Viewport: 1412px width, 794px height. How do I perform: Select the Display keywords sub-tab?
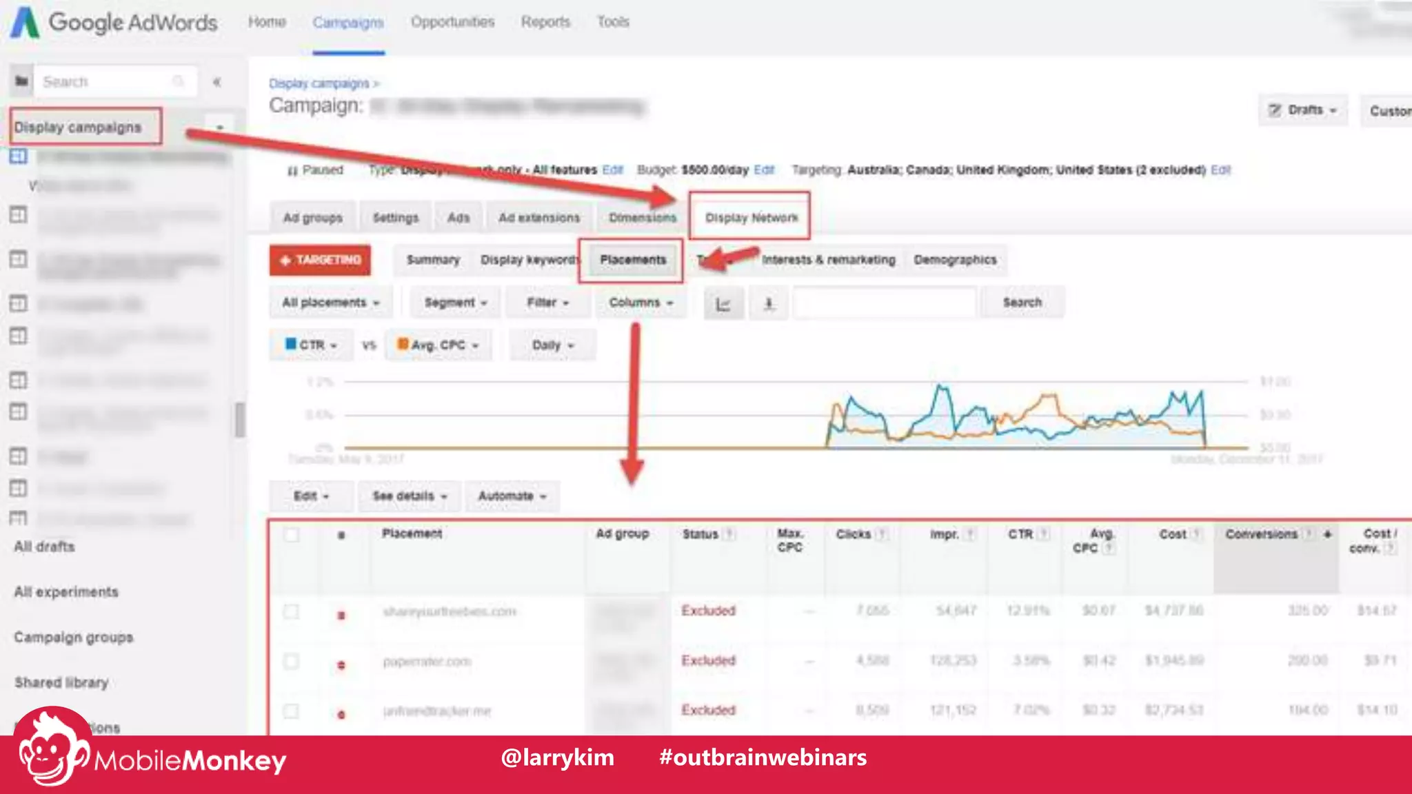(x=529, y=260)
